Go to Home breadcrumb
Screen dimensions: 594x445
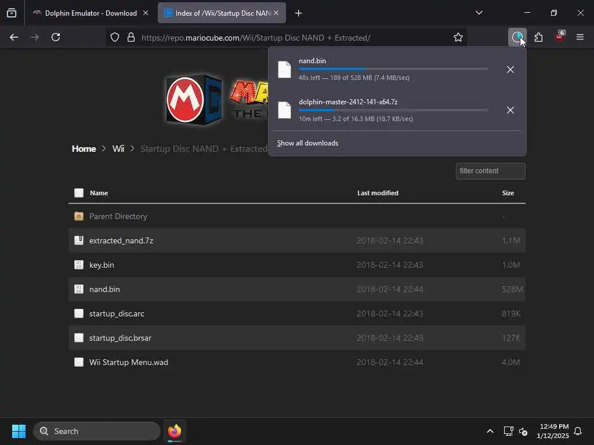84,149
